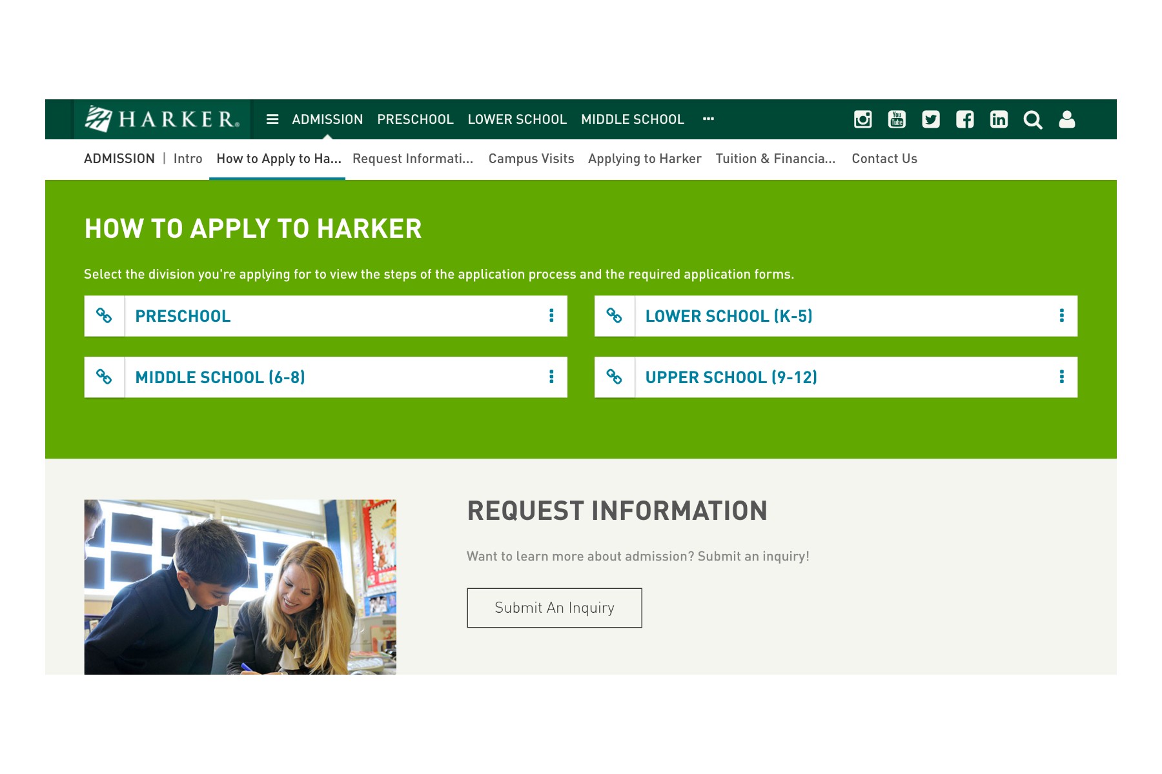The width and height of the screenshot is (1162, 774).
Task: Click link icon beside Upper School (9-12)
Action: [x=615, y=377]
